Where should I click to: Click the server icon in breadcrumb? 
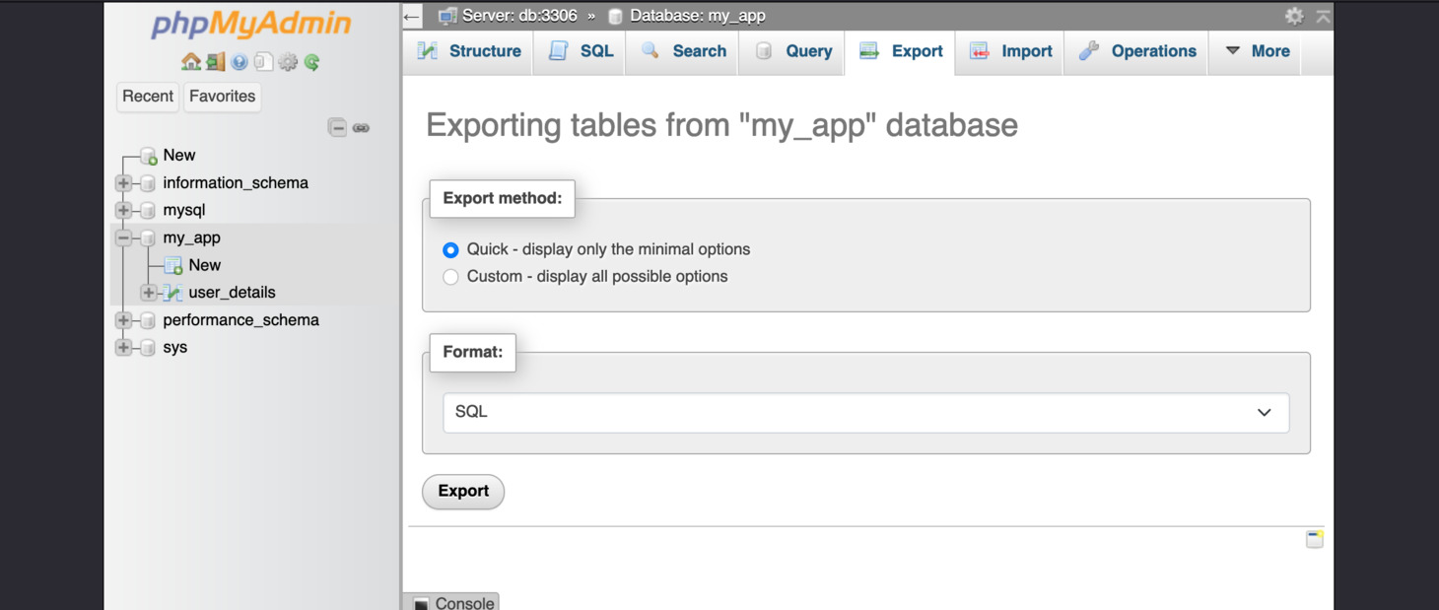[x=447, y=16]
